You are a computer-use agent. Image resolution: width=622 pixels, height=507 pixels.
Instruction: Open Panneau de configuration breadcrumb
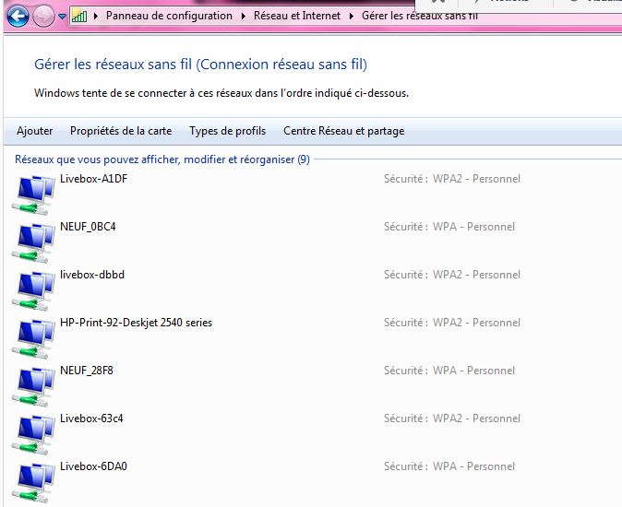coord(169,16)
